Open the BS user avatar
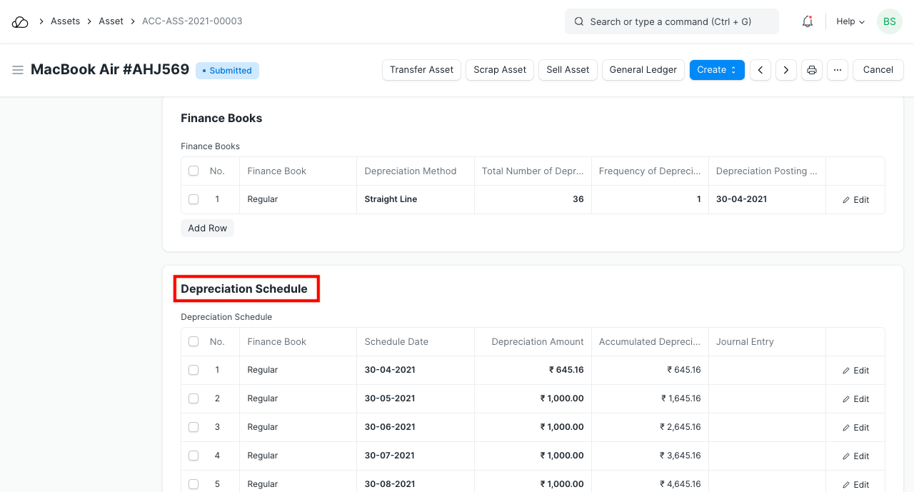Viewport: 914px width, 492px height. tap(889, 21)
